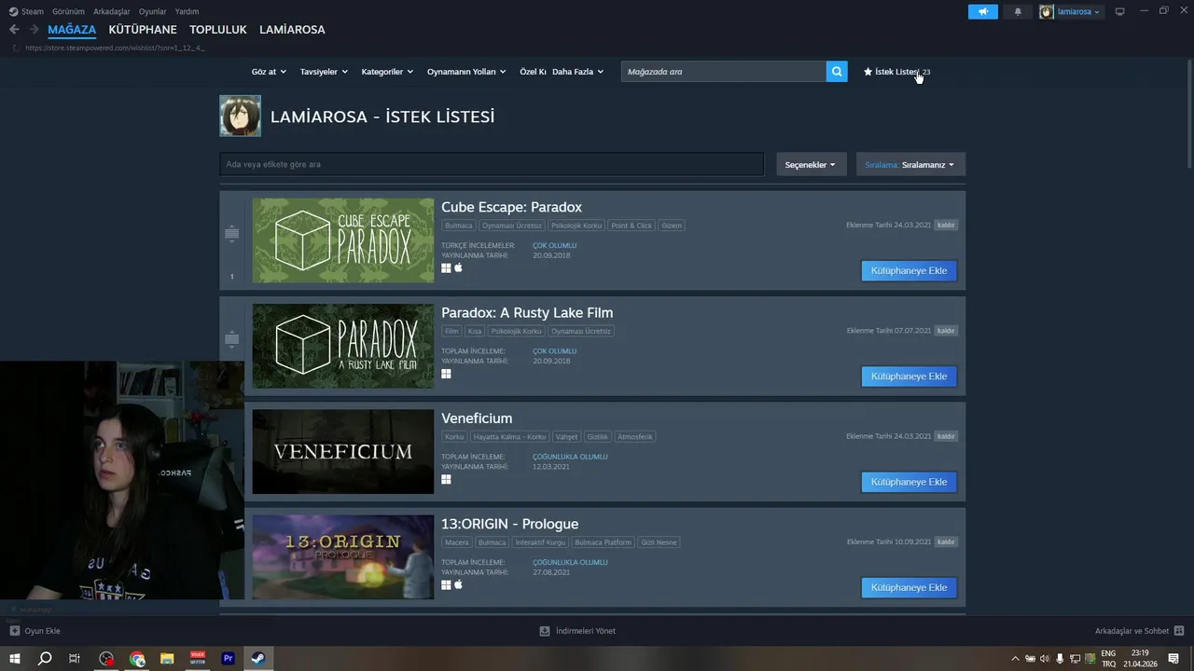Go forward with the right arrow
1194x671 pixels.
pos(34,30)
